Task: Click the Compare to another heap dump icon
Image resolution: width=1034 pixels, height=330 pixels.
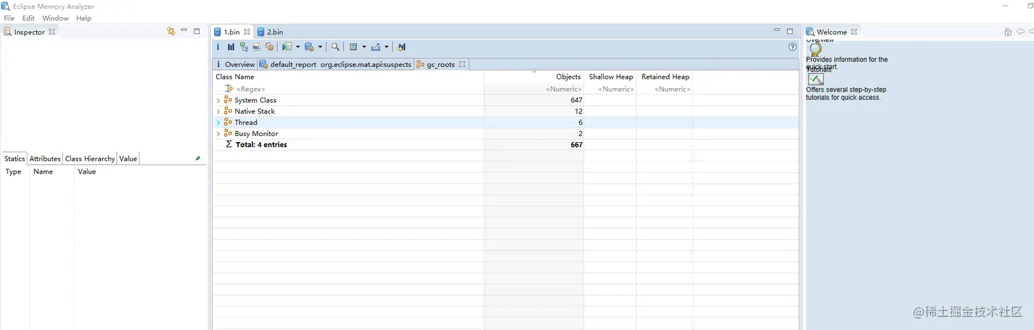Action: point(401,47)
